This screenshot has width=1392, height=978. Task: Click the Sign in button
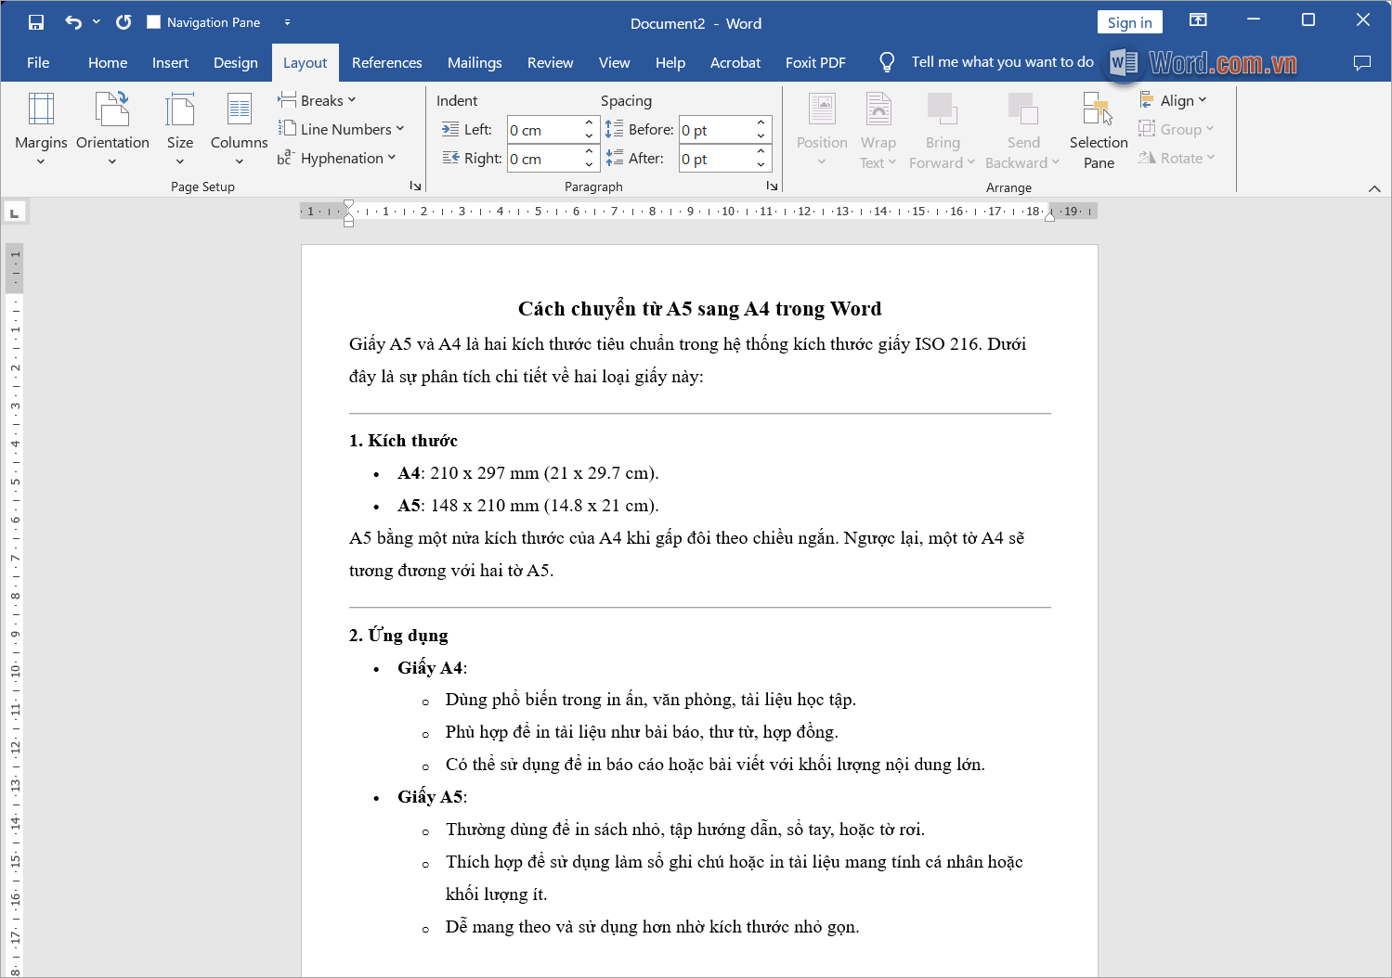(1129, 22)
